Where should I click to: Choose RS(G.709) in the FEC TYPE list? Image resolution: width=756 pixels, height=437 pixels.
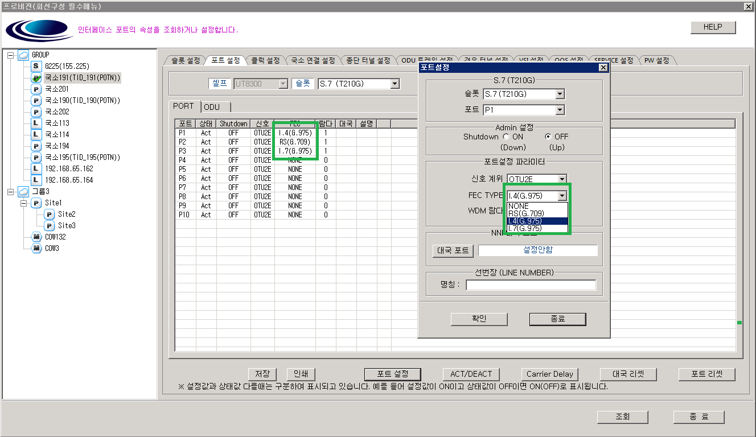pyautogui.click(x=537, y=213)
